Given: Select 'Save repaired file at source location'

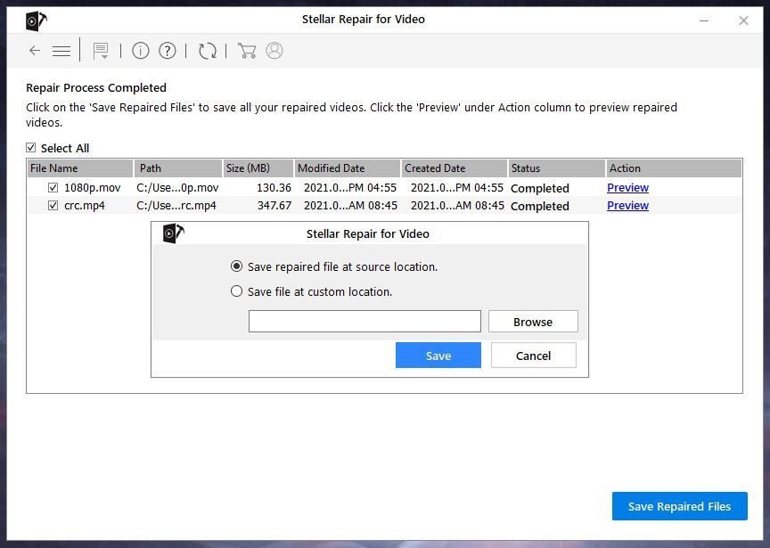Looking at the screenshot, I should [x=236, y=266].
